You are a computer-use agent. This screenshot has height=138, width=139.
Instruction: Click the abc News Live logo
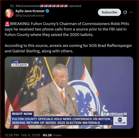pyautogui.click(x=120, y=121)
